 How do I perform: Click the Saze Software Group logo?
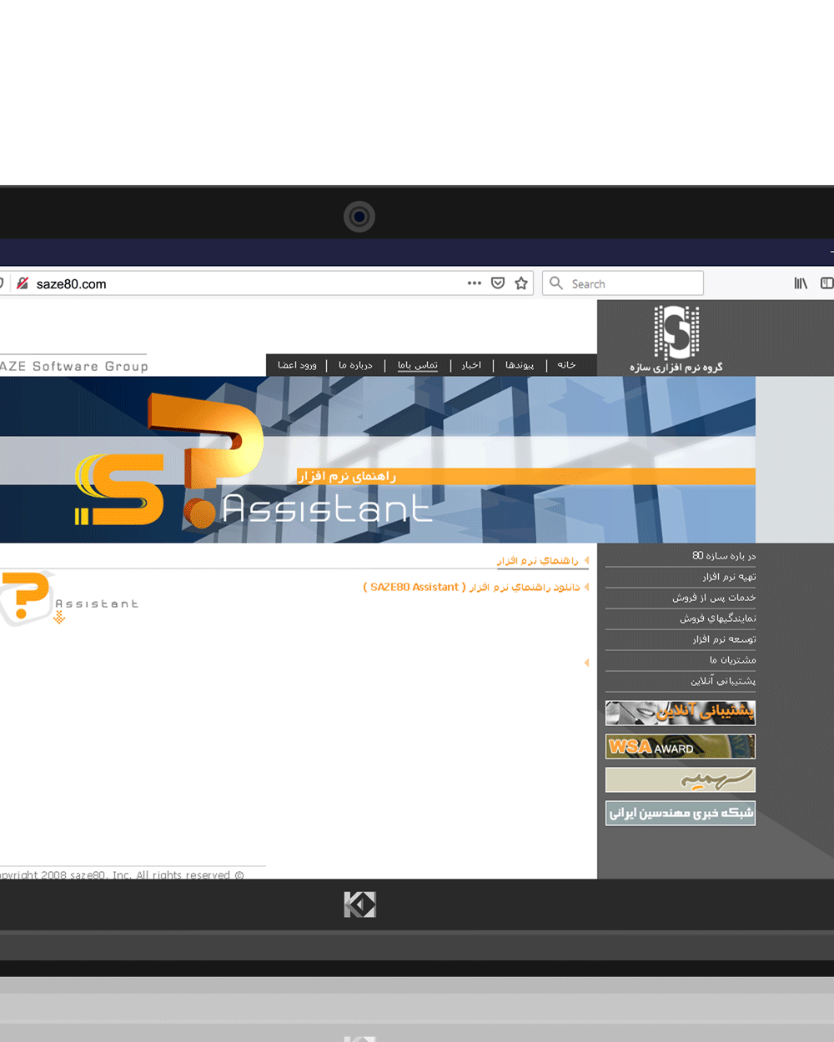[x=676, y=338]
